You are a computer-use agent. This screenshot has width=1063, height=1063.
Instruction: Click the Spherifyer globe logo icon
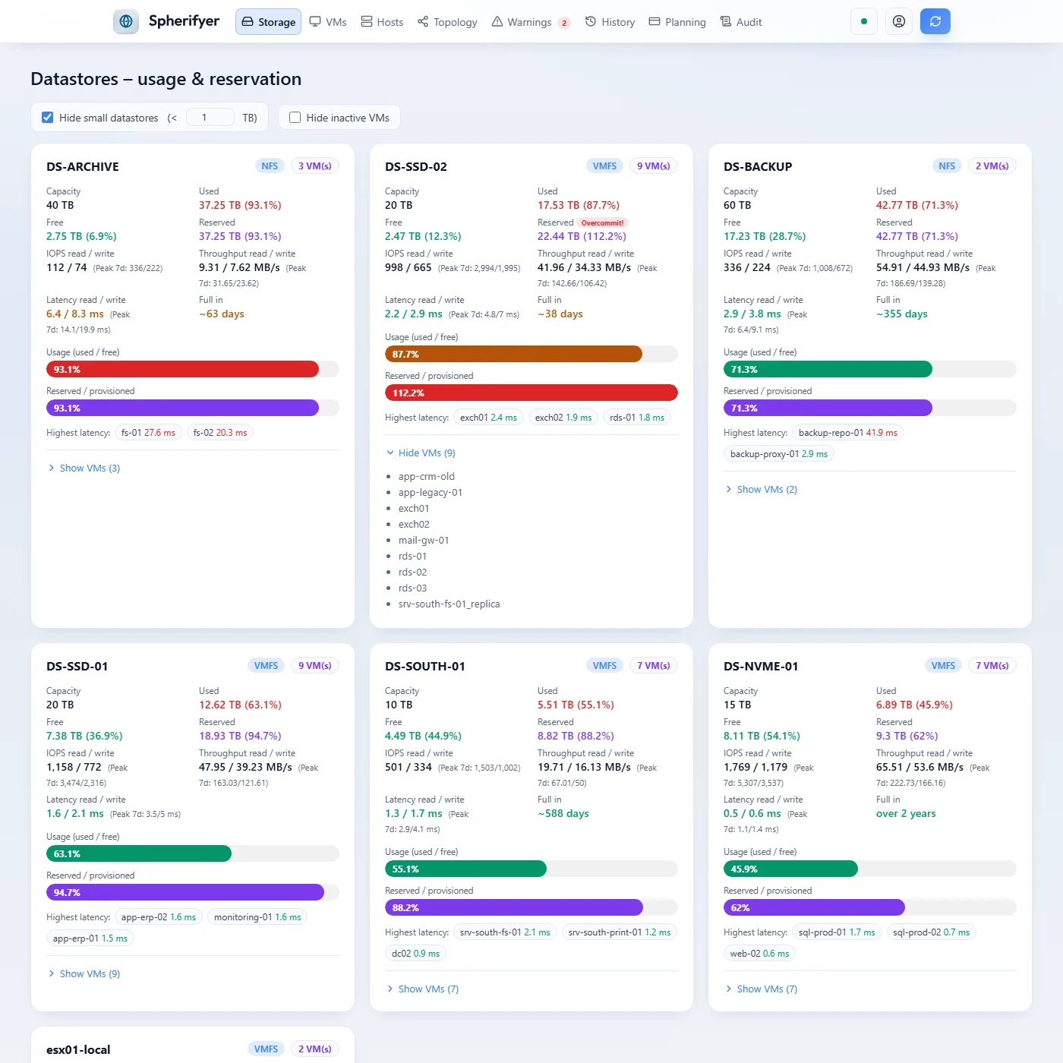(126, 22)
